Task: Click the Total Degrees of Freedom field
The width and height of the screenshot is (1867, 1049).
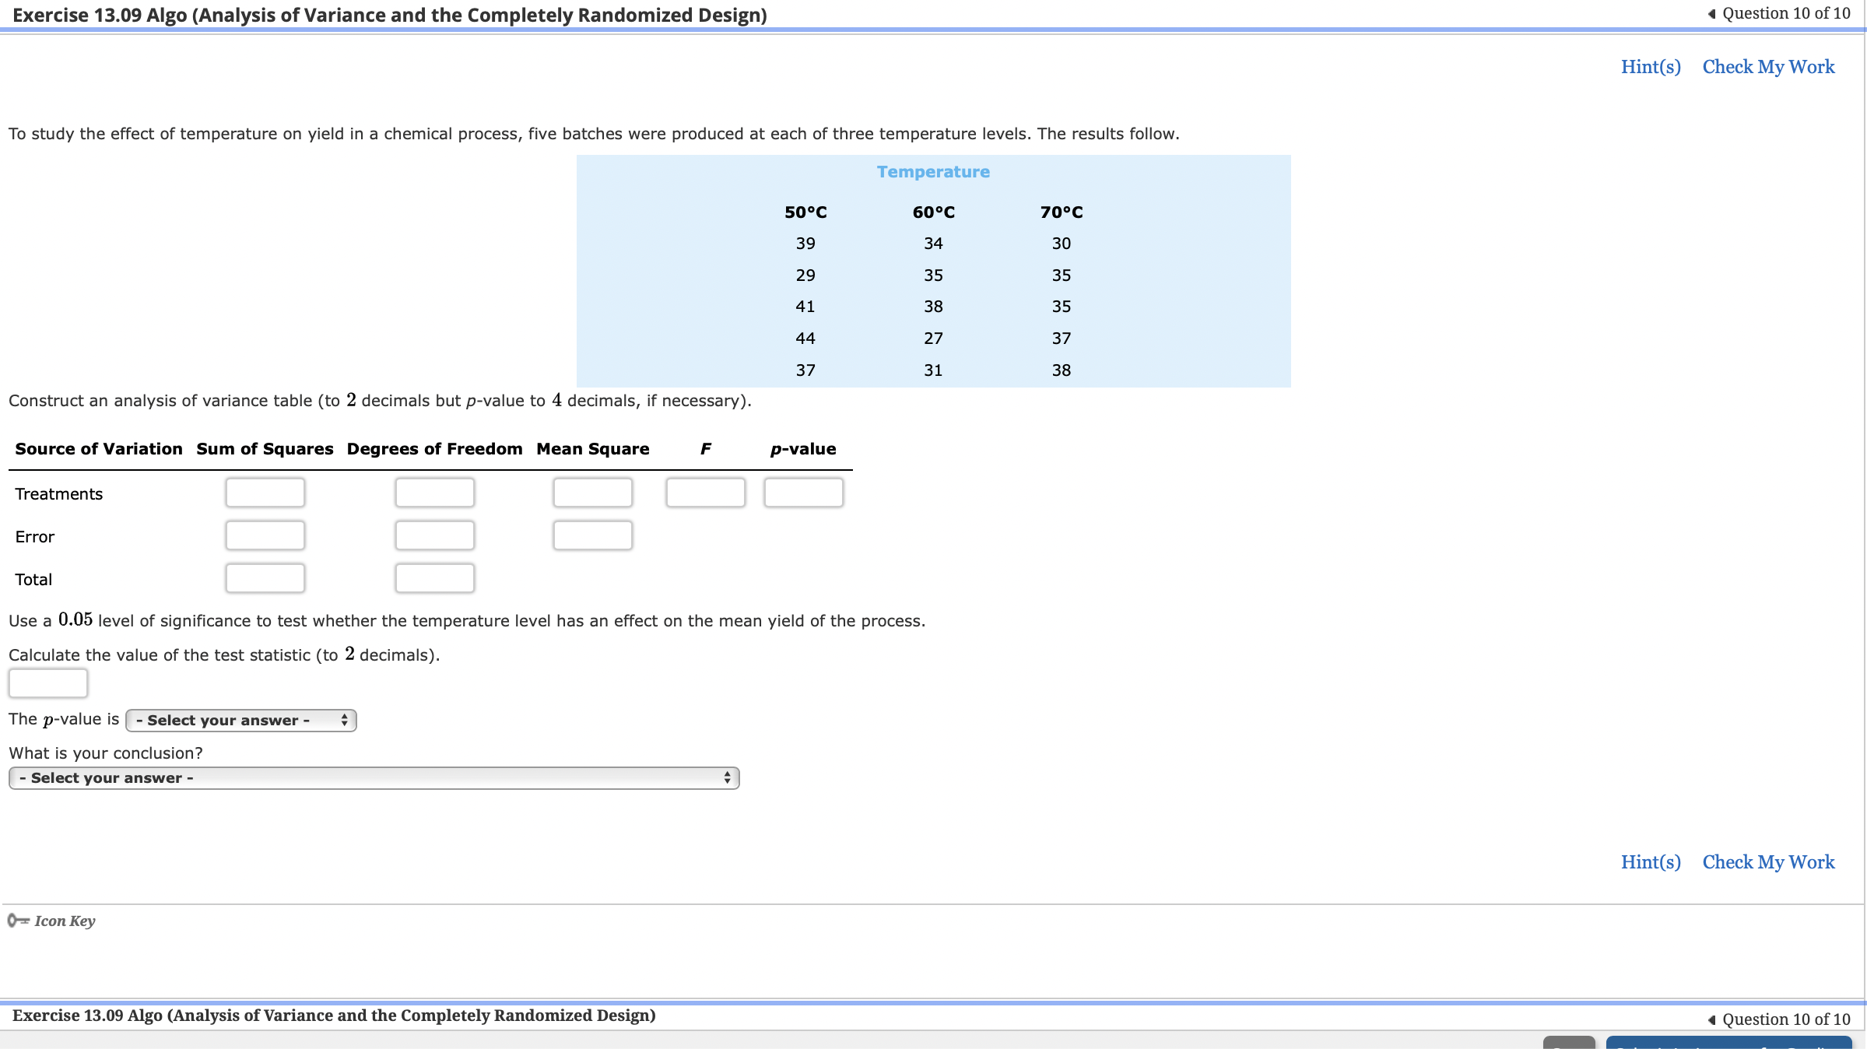Action: [435, 577]
